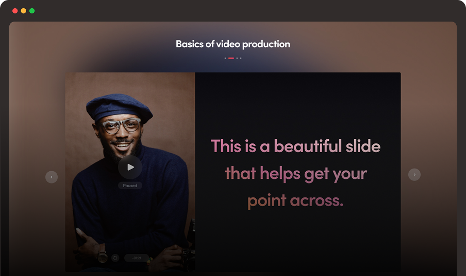This screenshot has height=276, width=466.
Task: Click the -01:21 remaining time display
Action: [x=137, y=258]
